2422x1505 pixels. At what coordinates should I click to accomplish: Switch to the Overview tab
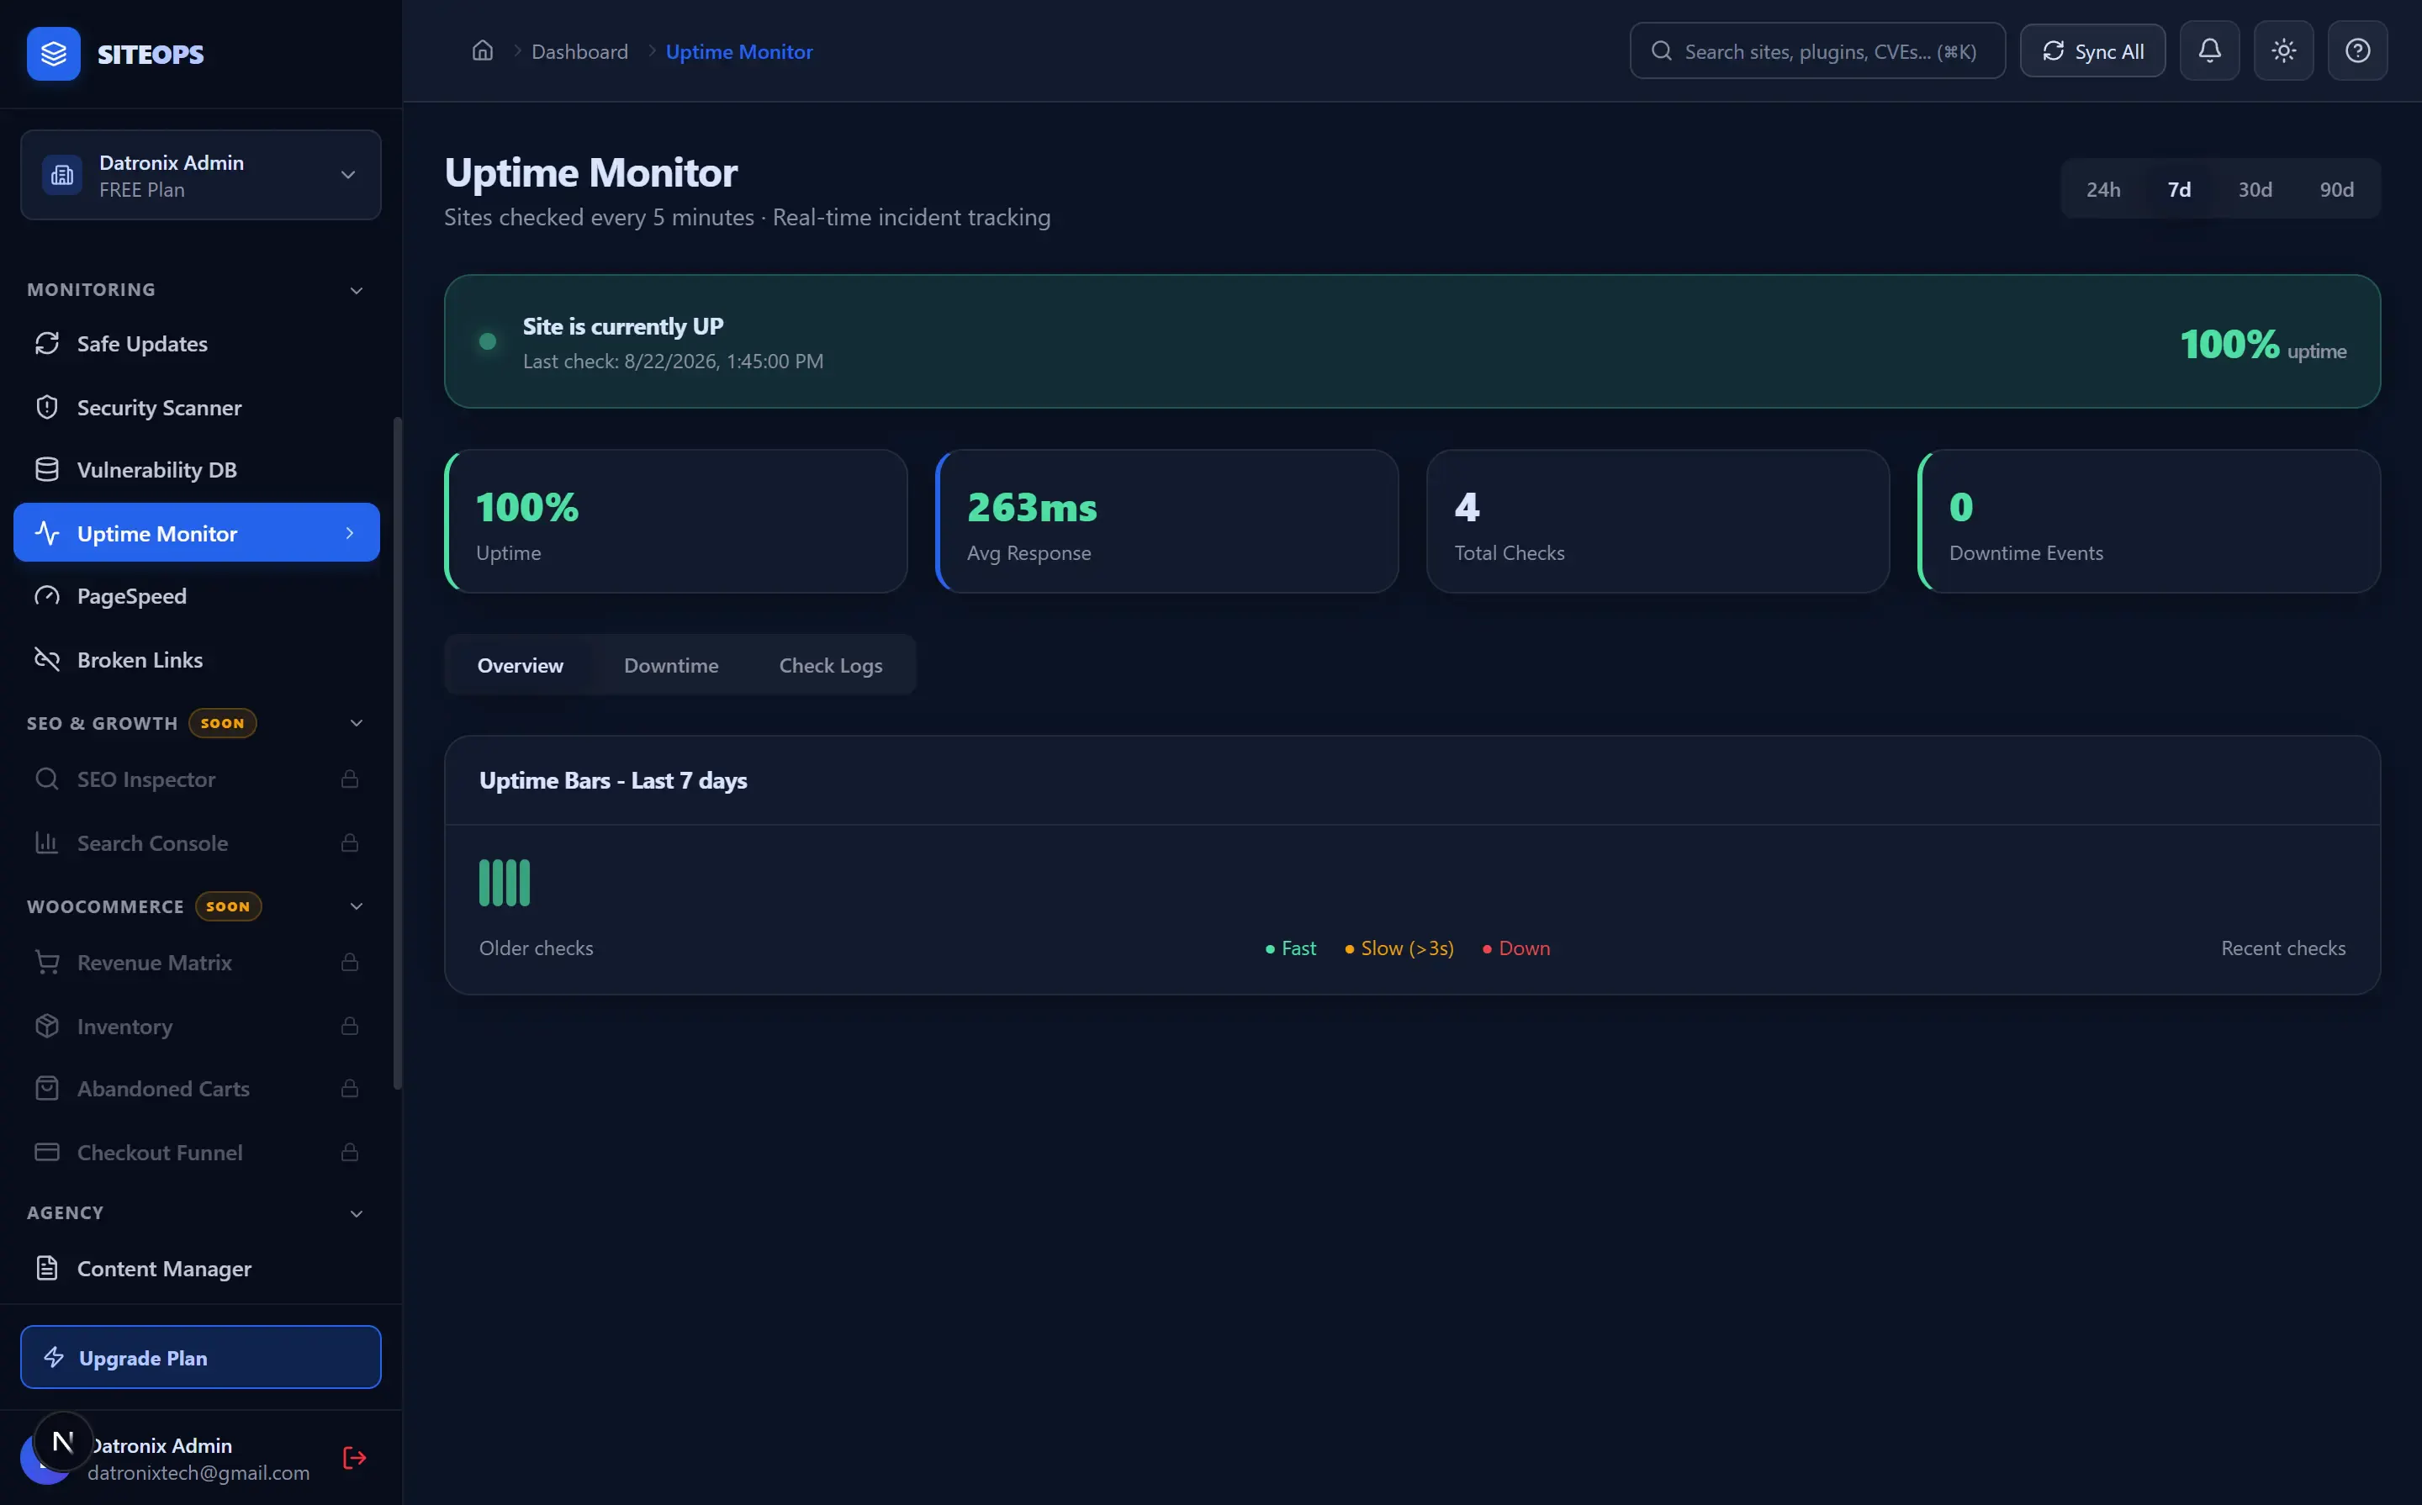[521, 665]
